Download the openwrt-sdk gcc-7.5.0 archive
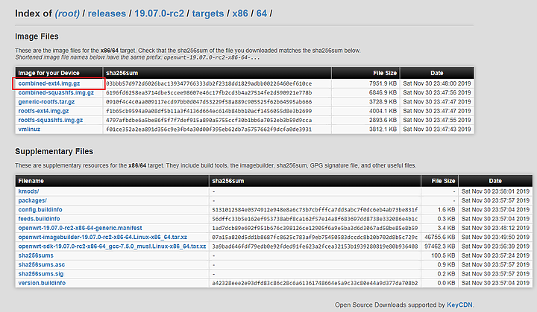 point(112,246)
